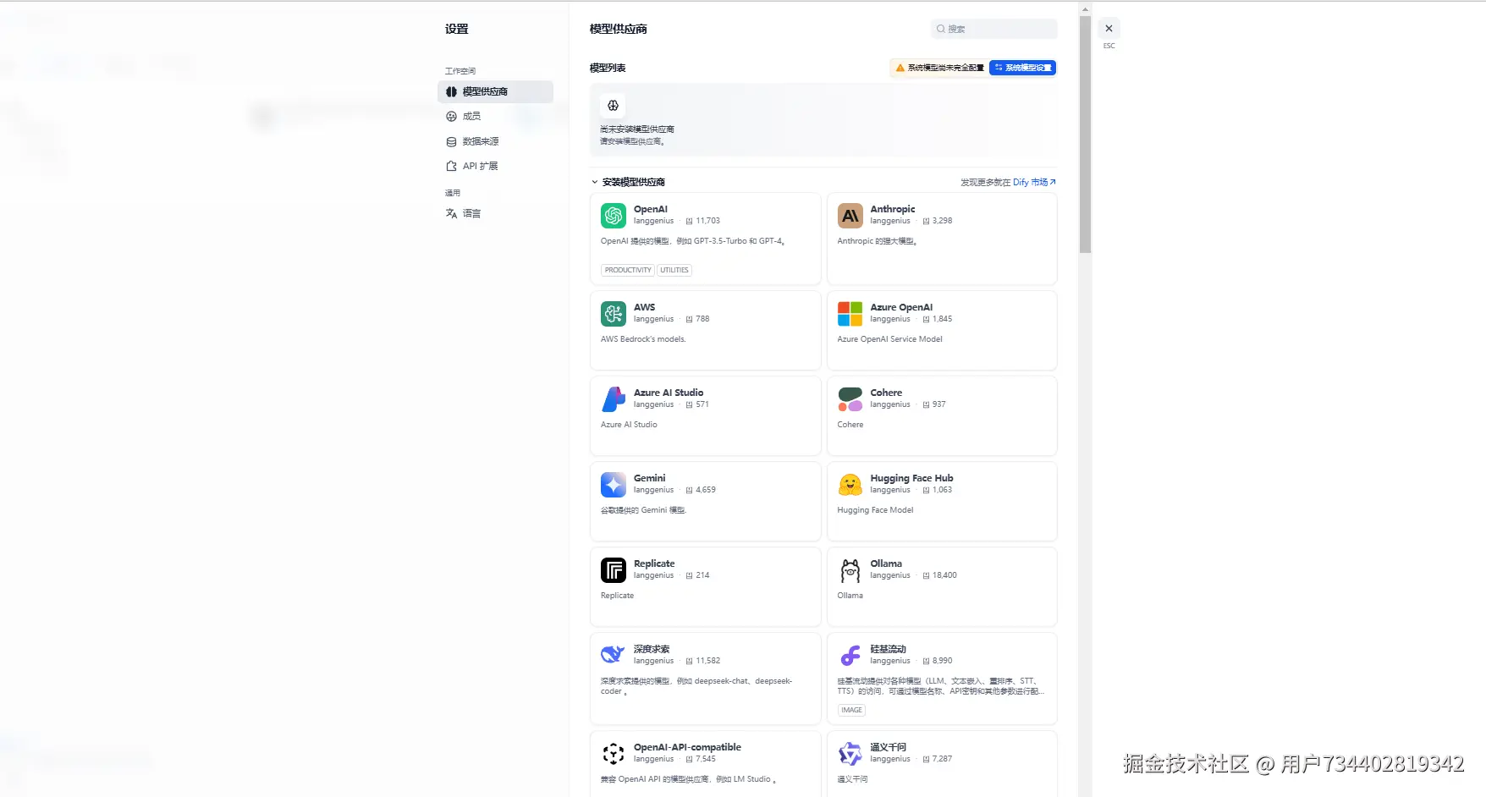The width and height of the screenshot is (1486, 797).
Task: Click the Cohere logo icon
Action: [850, 399]
